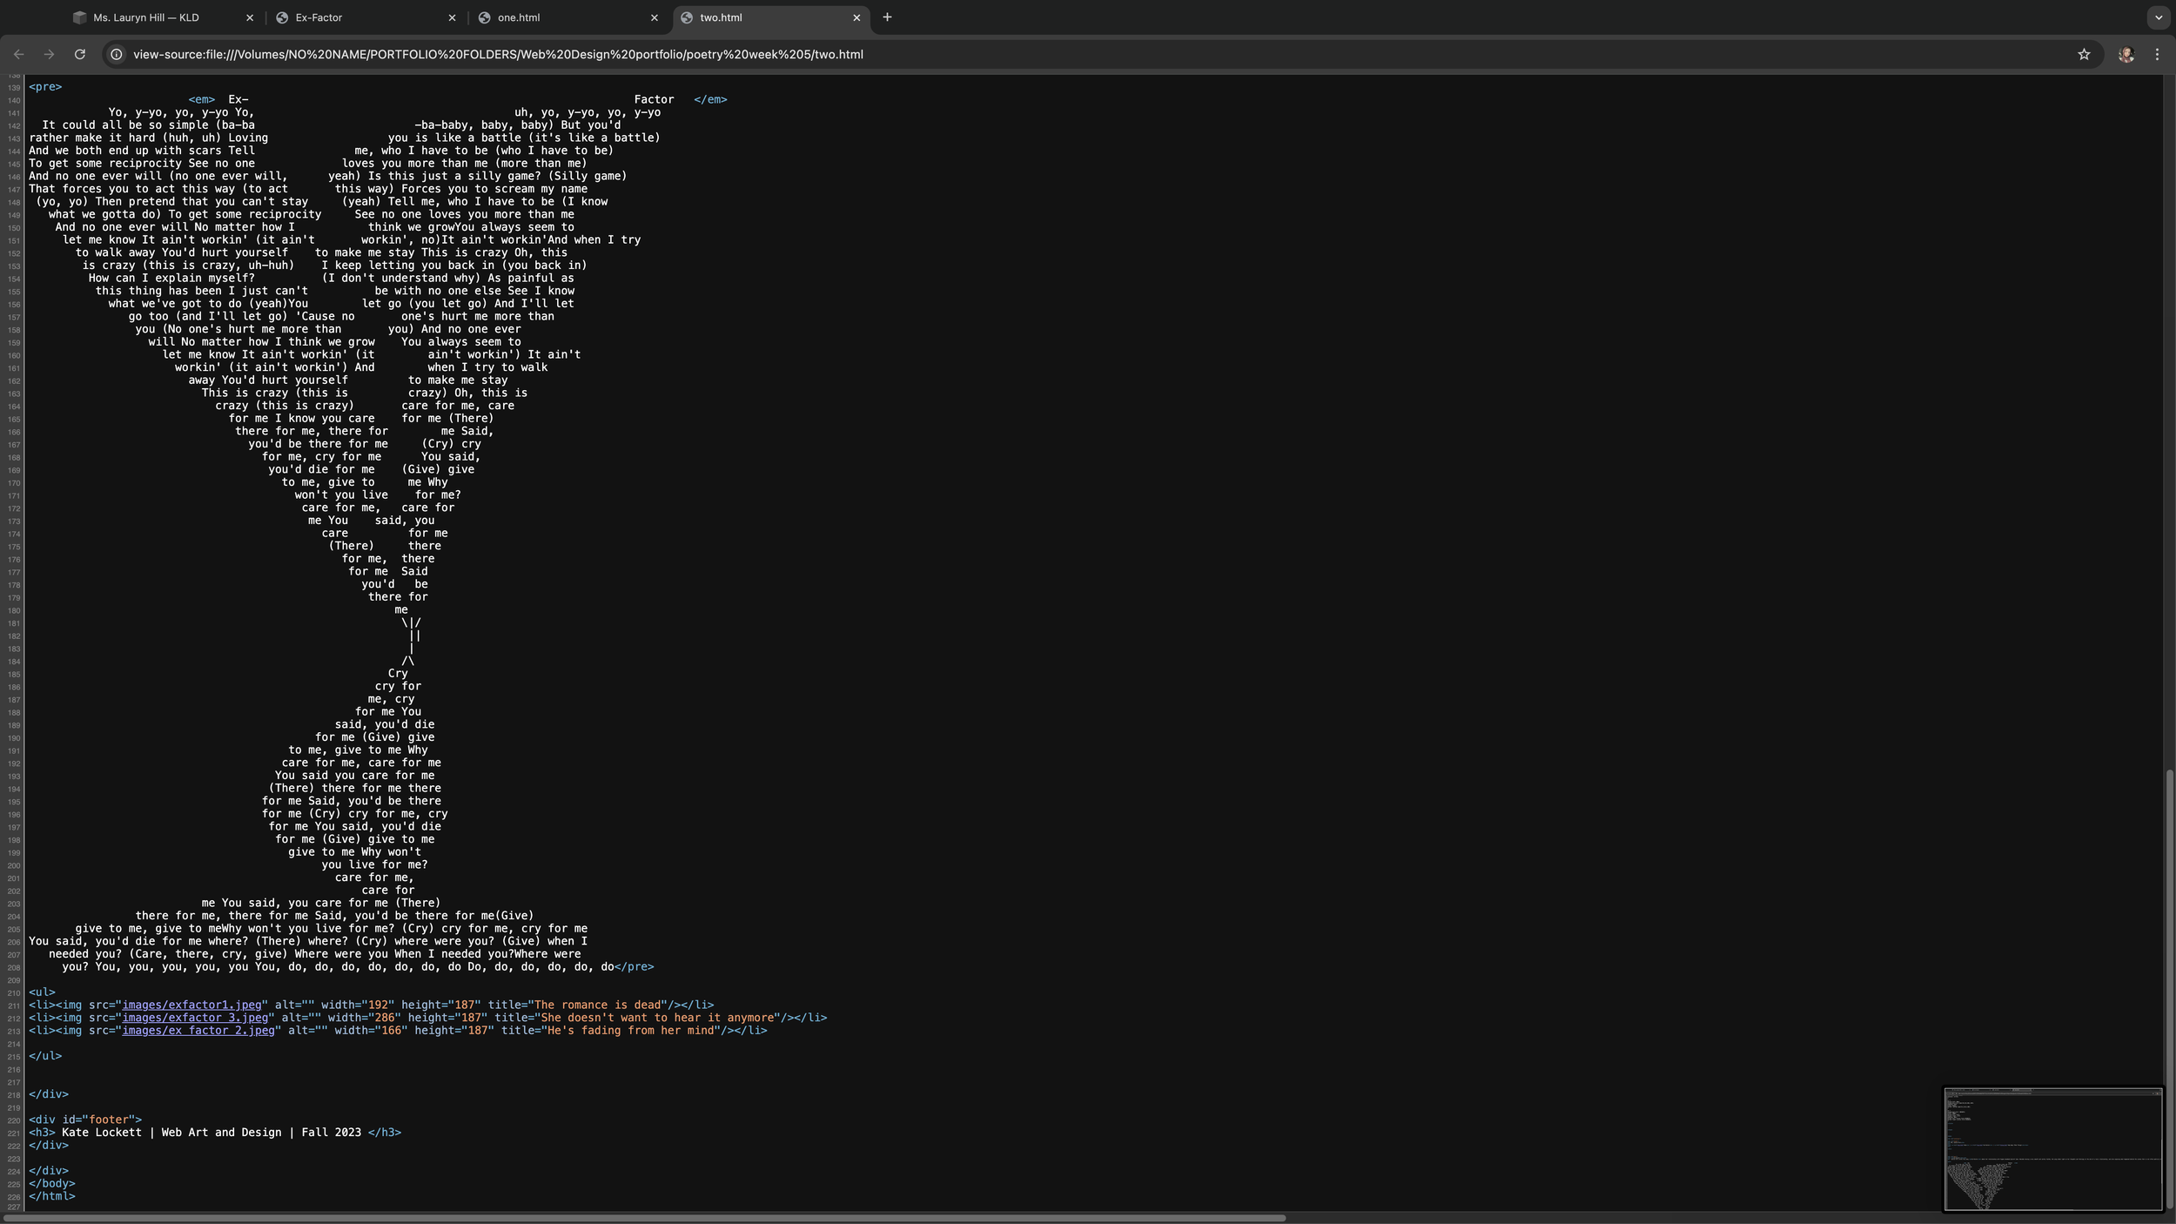Open a new tab with plus

(886, 17)
